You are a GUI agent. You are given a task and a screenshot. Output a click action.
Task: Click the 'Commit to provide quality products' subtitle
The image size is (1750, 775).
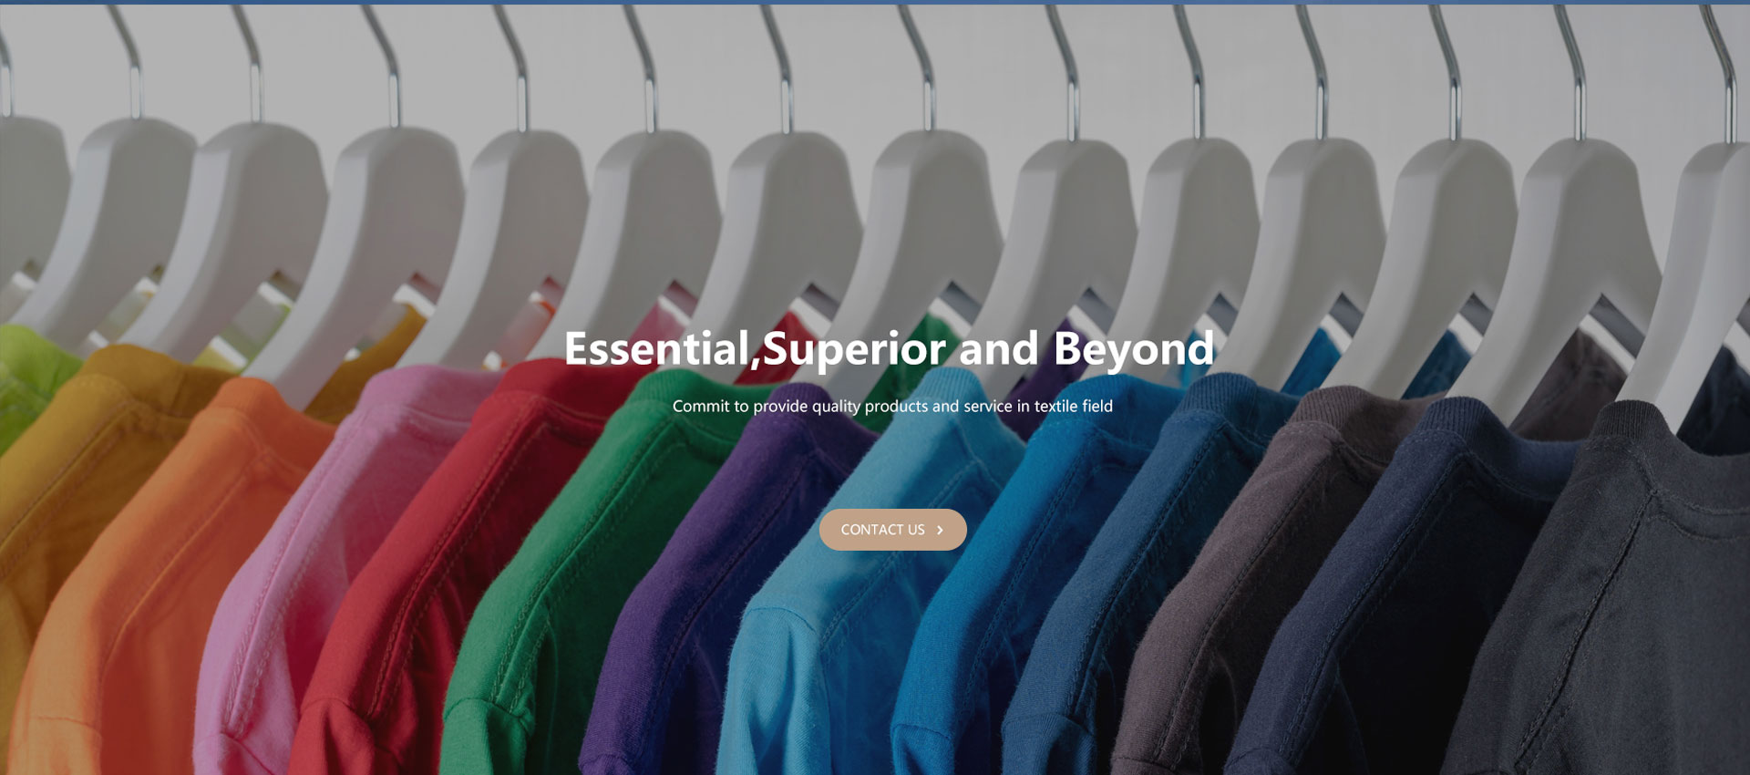[892, 406]
